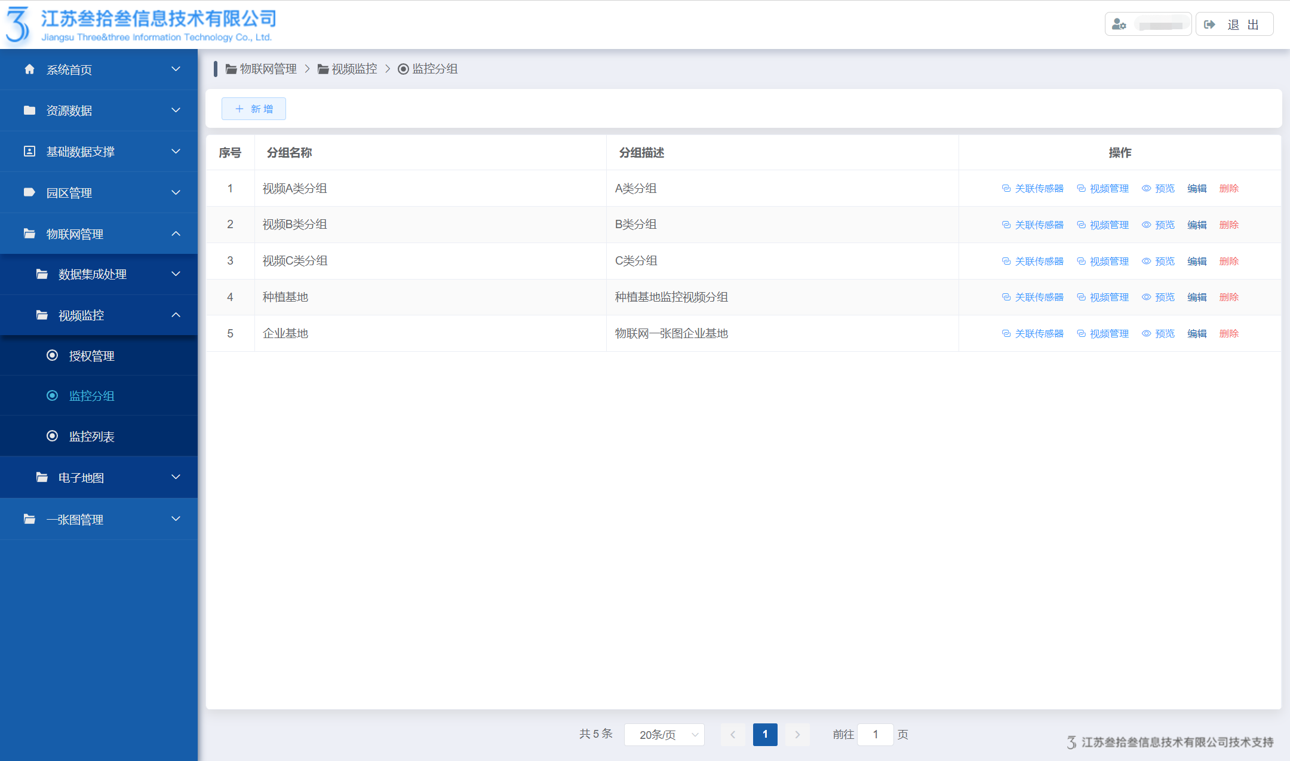Click the home icon beside 系统首页
The height and width of the screenshot is (761, 1290).
(29, 69)
